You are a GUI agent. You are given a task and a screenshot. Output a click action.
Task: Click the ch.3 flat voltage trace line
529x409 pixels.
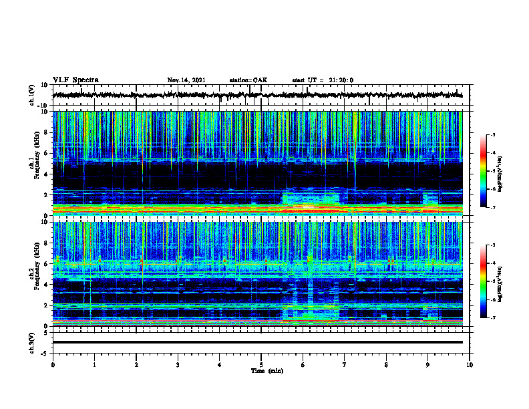[x=257, y=342]
